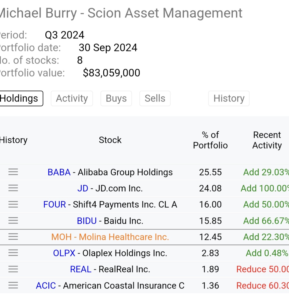Click history icon beside Shift4 Payments
Image resolution: width=289 pixels, height=303 pixels.
click(x=13, y=204)
